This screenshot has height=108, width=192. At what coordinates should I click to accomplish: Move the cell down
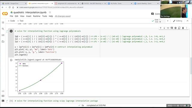coord(164,28)
